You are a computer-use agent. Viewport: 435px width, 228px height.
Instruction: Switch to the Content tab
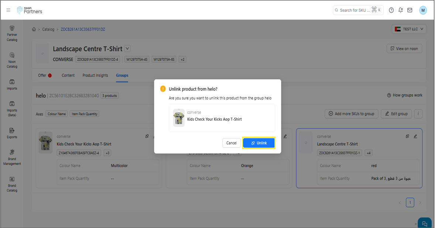(x=68, y=75)
